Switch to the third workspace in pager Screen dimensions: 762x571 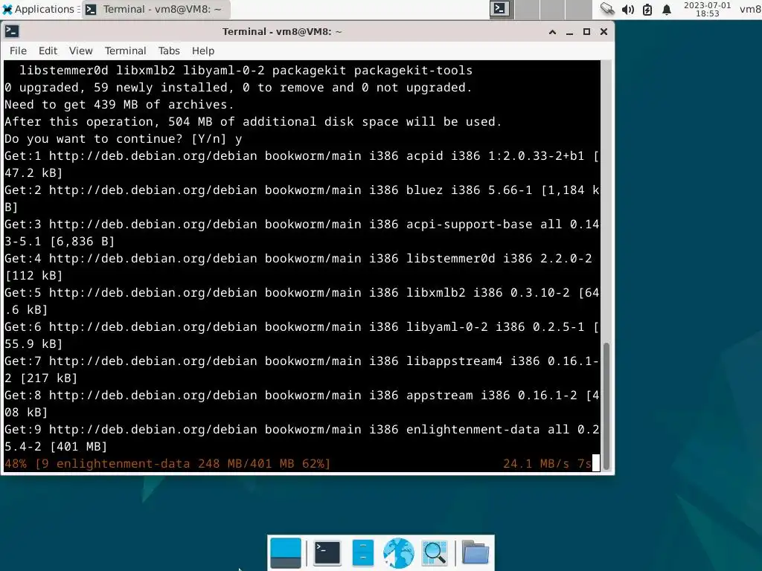tap(553, 9)
